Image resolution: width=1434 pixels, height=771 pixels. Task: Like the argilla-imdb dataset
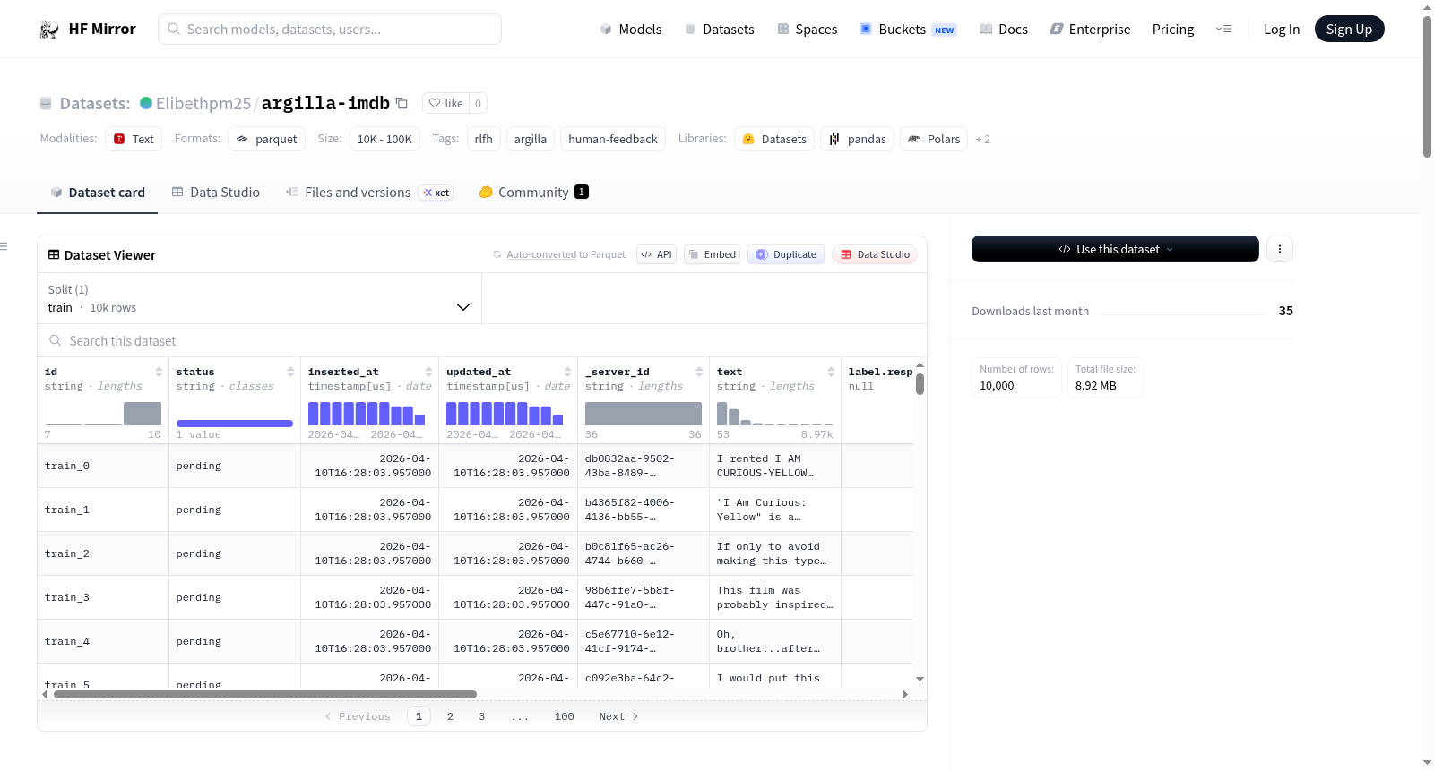(445, 103)
